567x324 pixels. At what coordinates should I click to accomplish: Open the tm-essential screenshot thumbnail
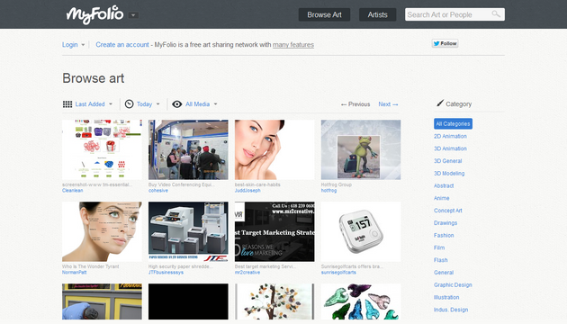[x=102, y=149]
